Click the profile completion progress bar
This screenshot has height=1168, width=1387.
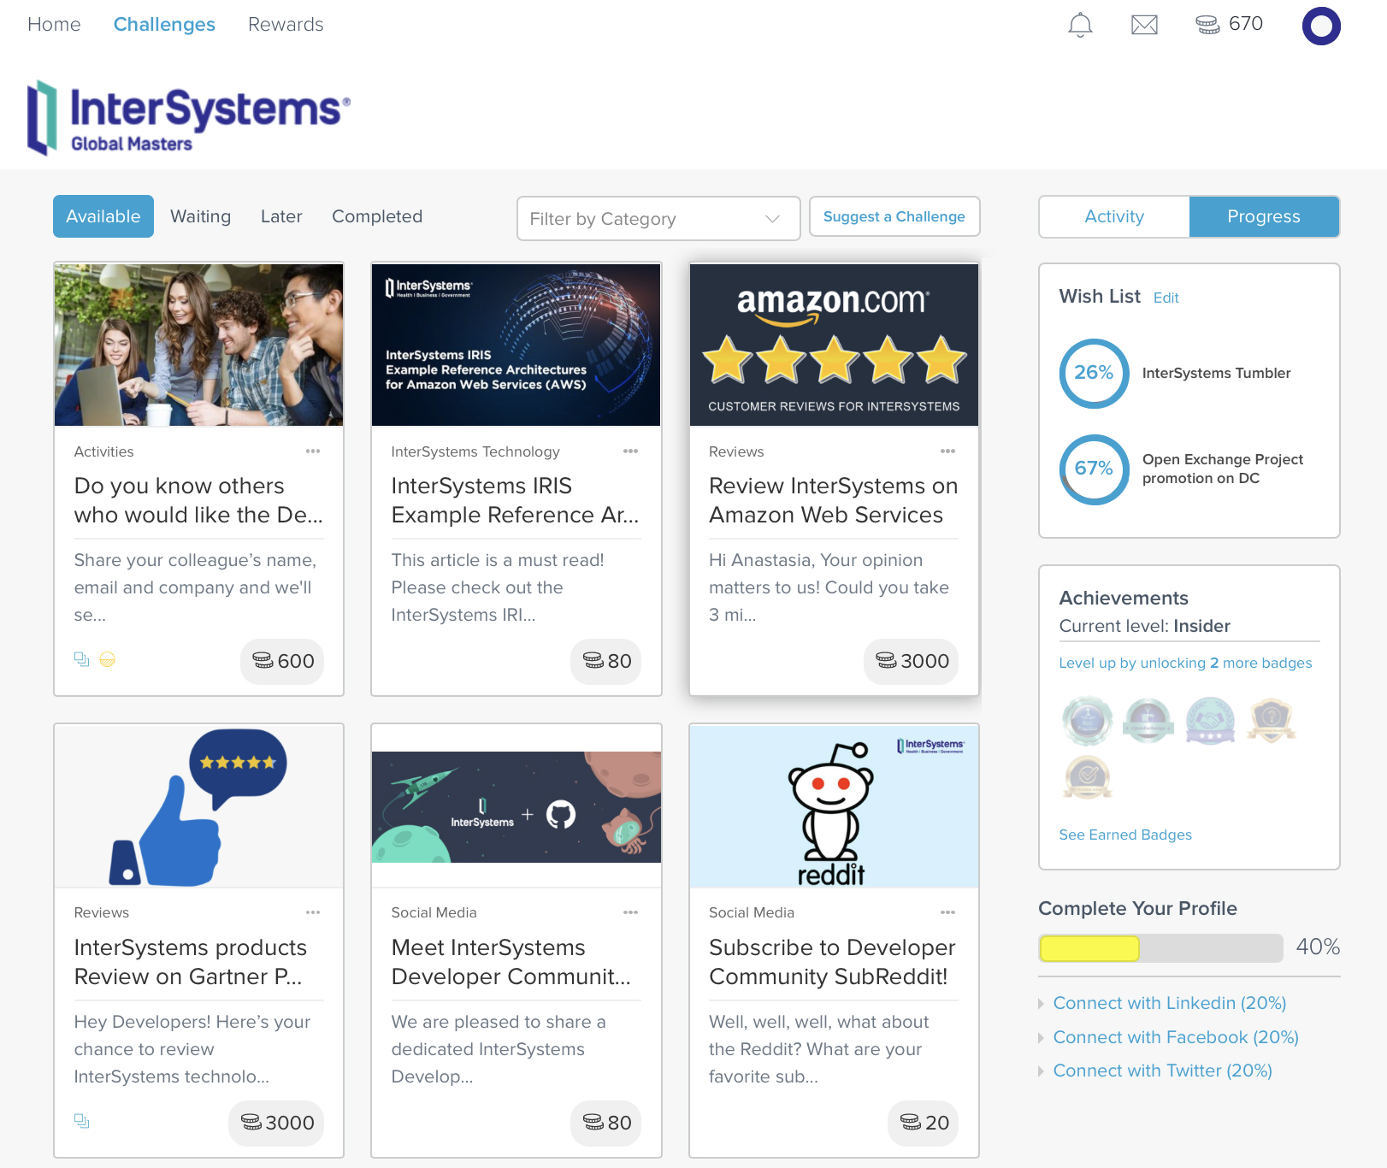1160,948
